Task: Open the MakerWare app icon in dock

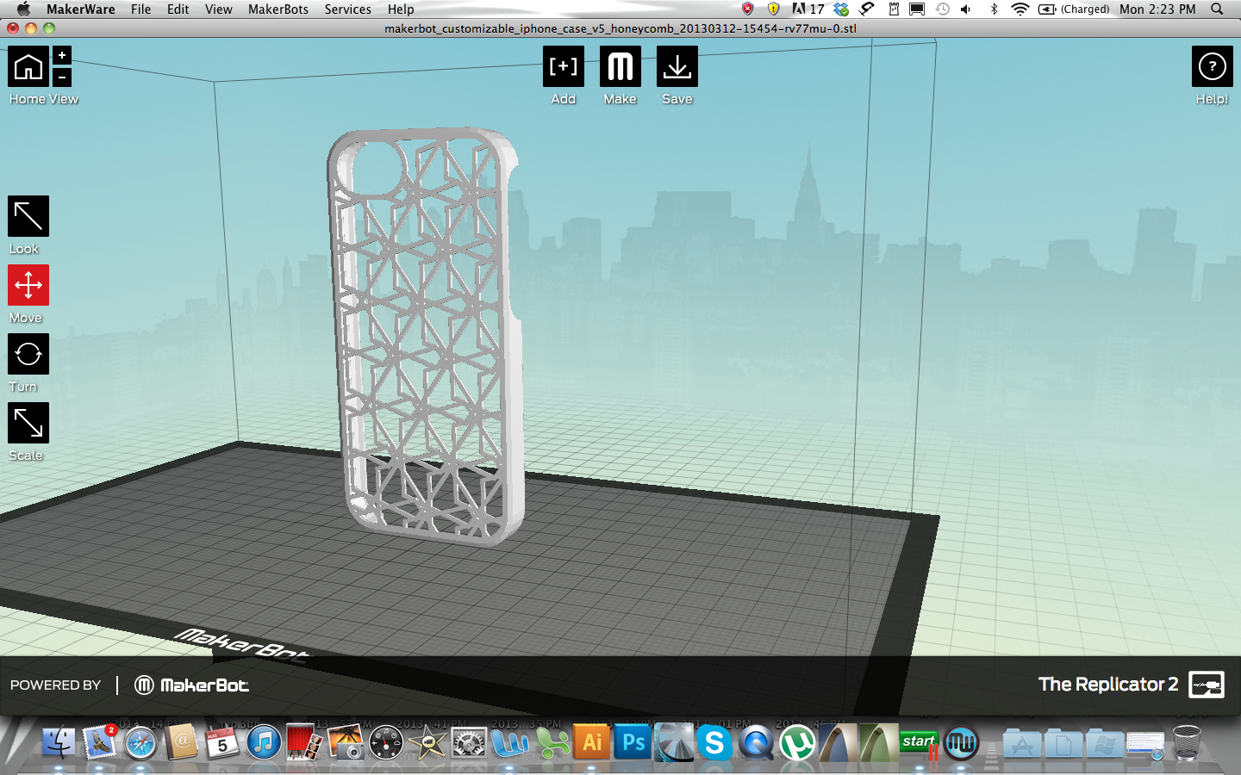Action: 961,742
